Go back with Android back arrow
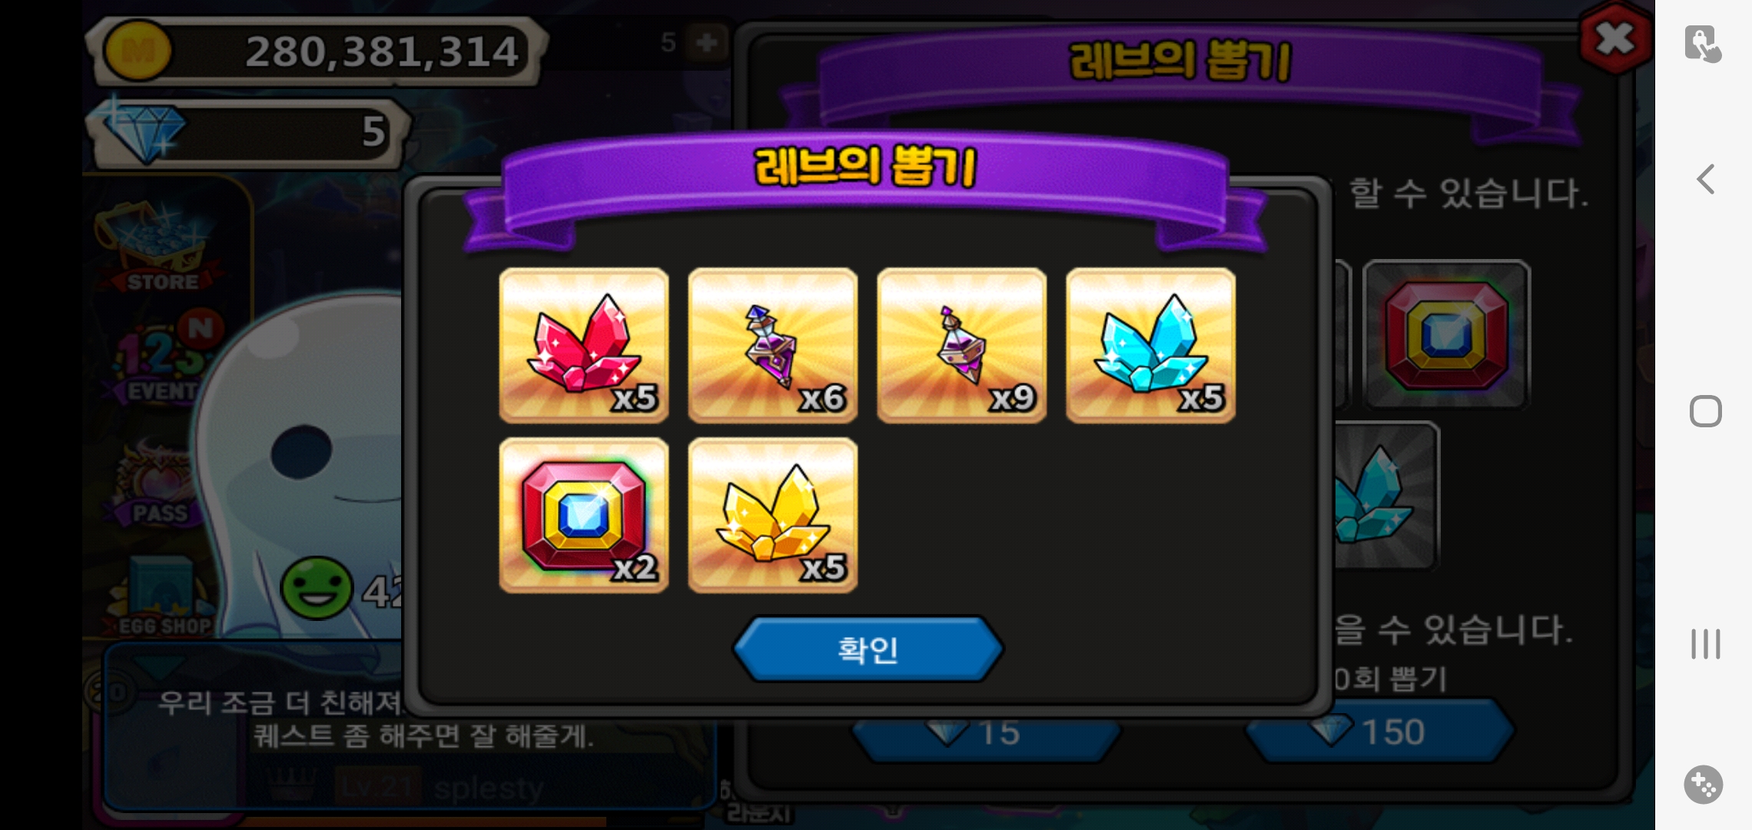The image size is (1752, 830). click(x=1705, y=180)
